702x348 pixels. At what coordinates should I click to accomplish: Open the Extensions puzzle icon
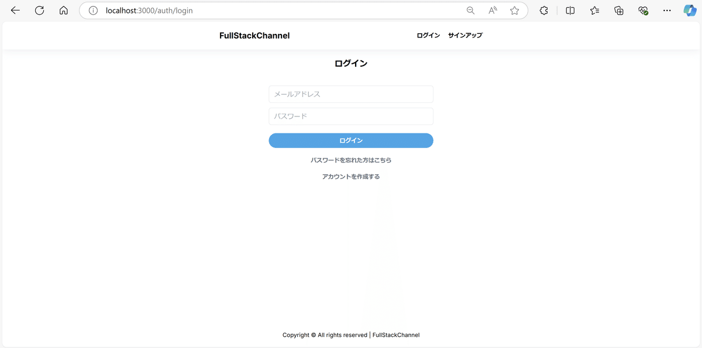point(544,11)
